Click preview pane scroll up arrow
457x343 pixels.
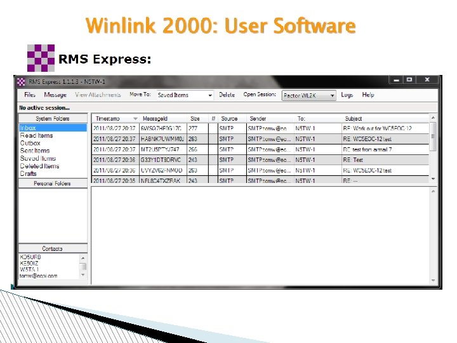433,191
